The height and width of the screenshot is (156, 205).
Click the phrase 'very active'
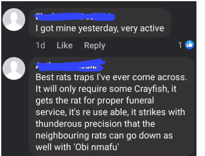point(142,28)
